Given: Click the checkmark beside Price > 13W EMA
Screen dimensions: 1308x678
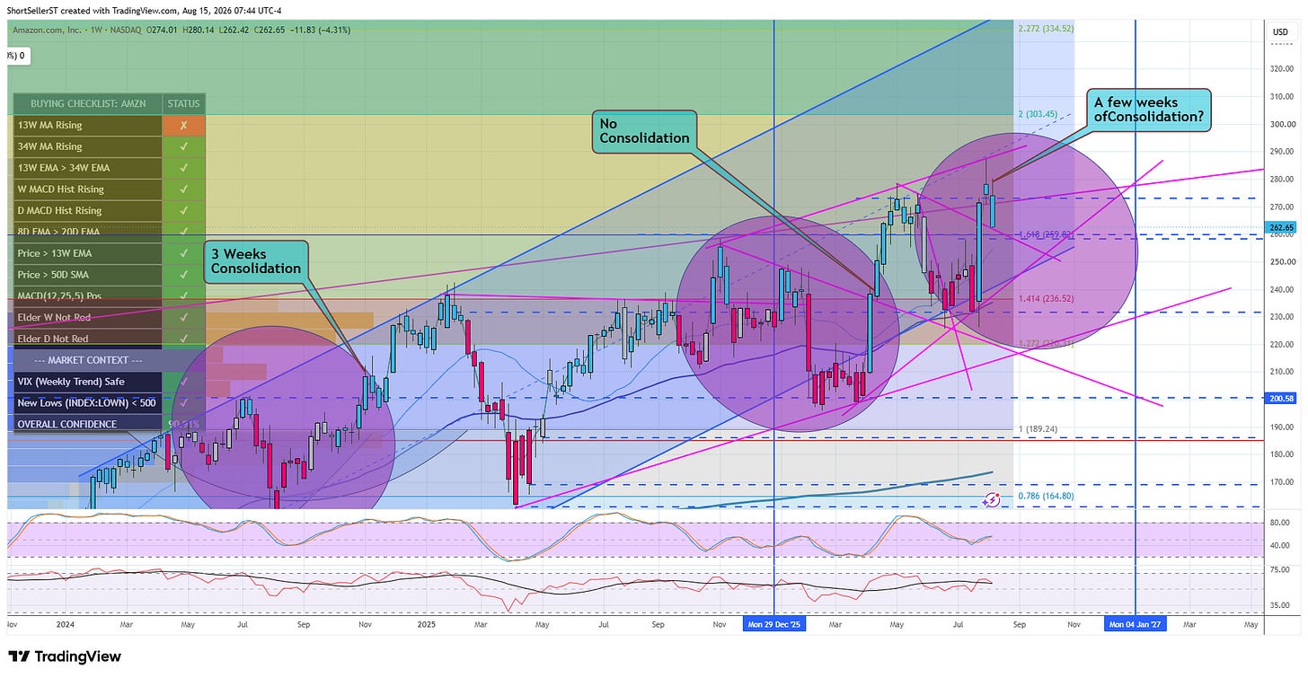Looking at the screenshot, I should tap(184, 253).
